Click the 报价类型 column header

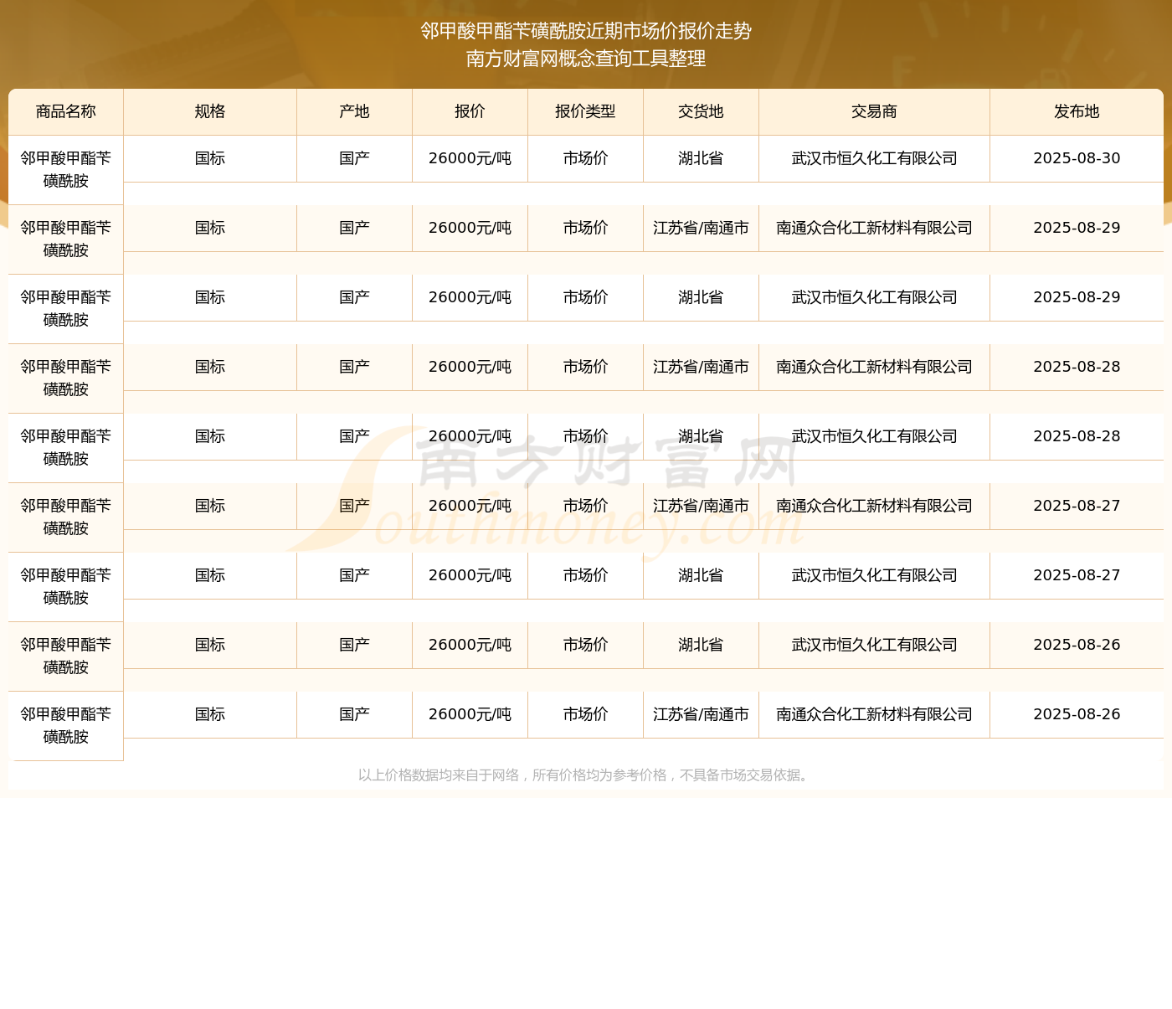(x=585, y=111)
